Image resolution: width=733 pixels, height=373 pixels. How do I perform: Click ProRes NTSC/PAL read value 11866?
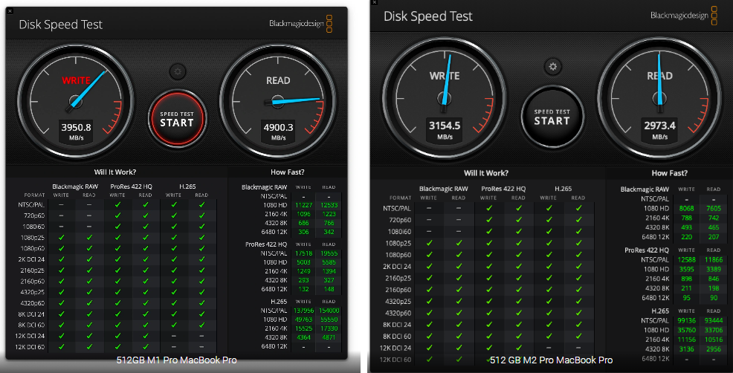tap(714, 260)
